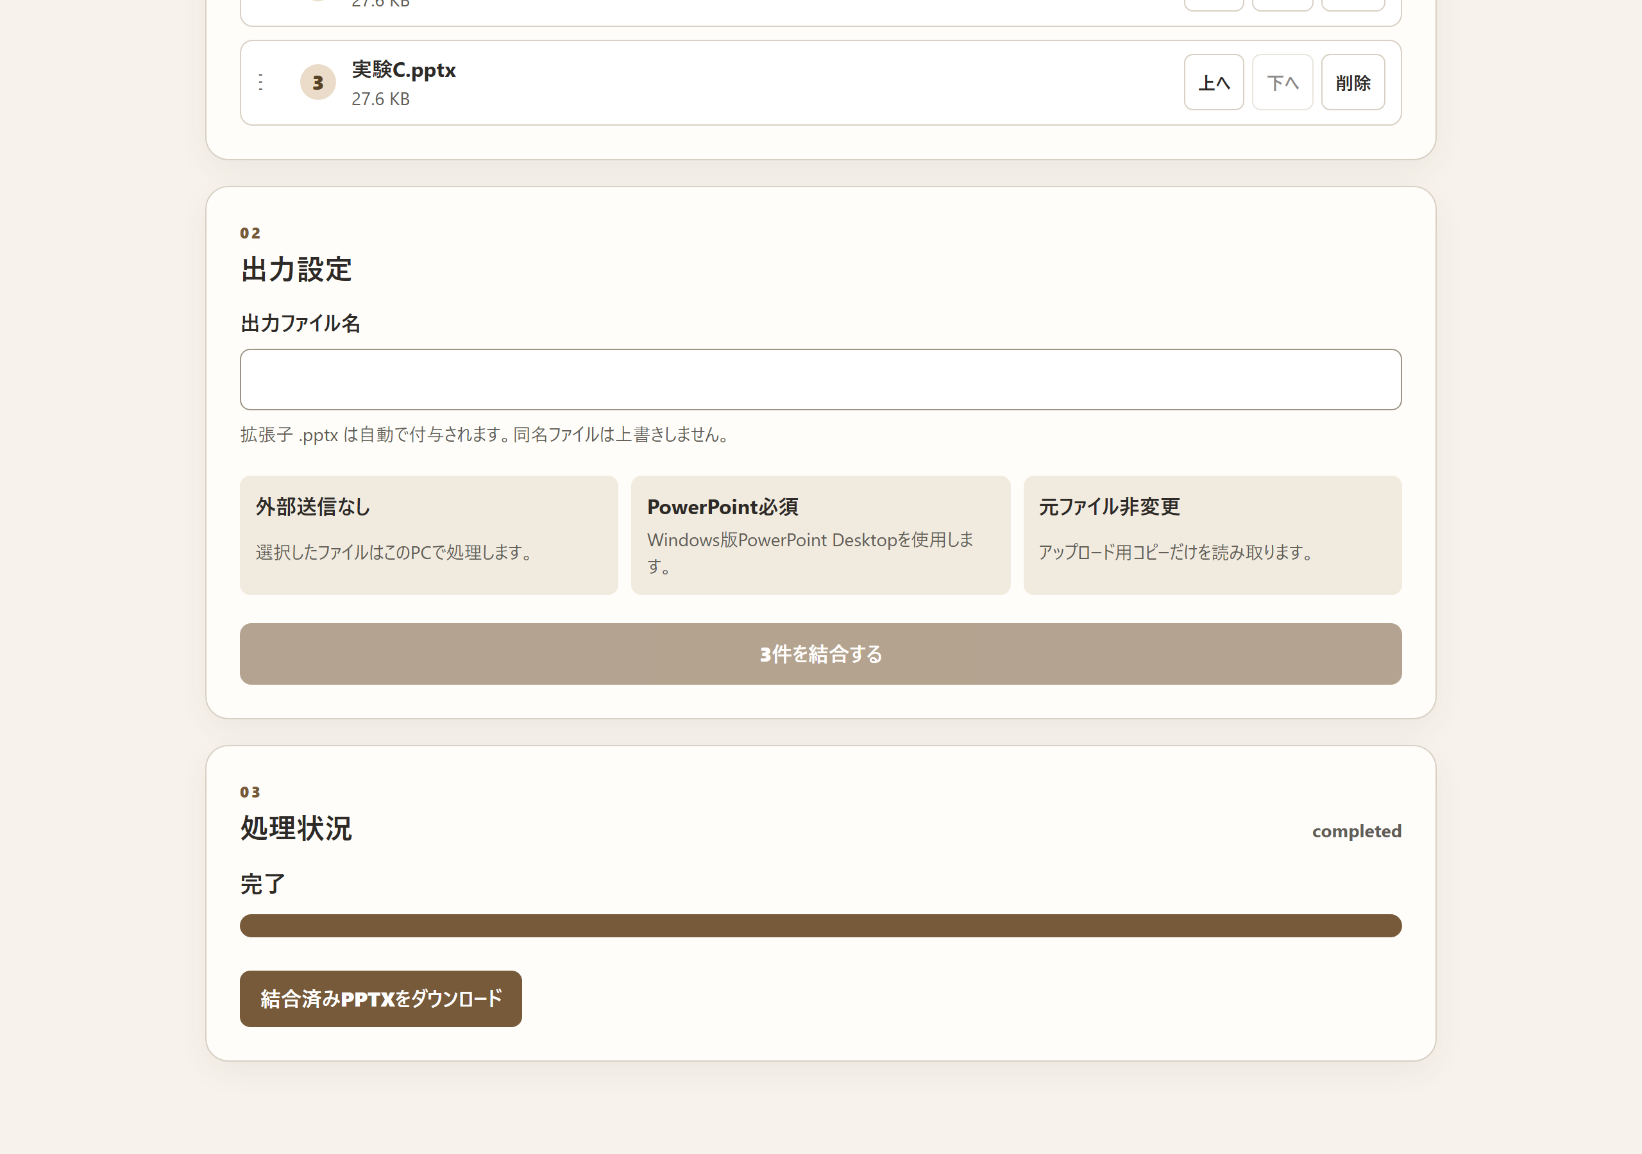The width and height of the screenshot is (1642, 1154).
Task: Click the completed progress bar
Action: tap(820, 926)
